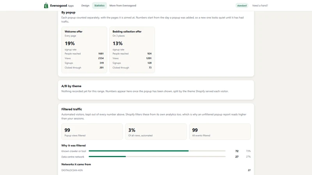
Task: Click the Data centre network label
Action: (x=73, y=157)
